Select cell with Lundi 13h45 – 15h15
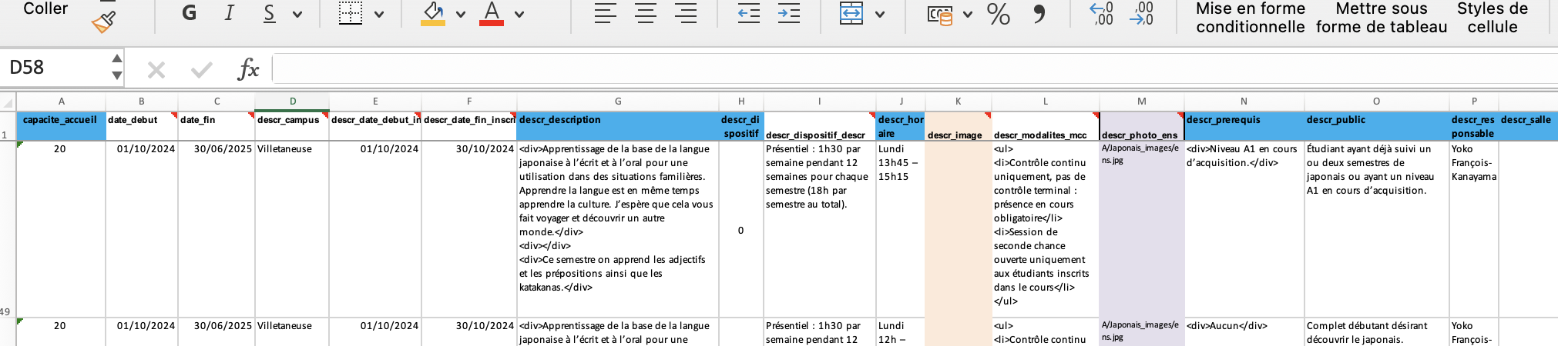 click(x=901, y=229)
